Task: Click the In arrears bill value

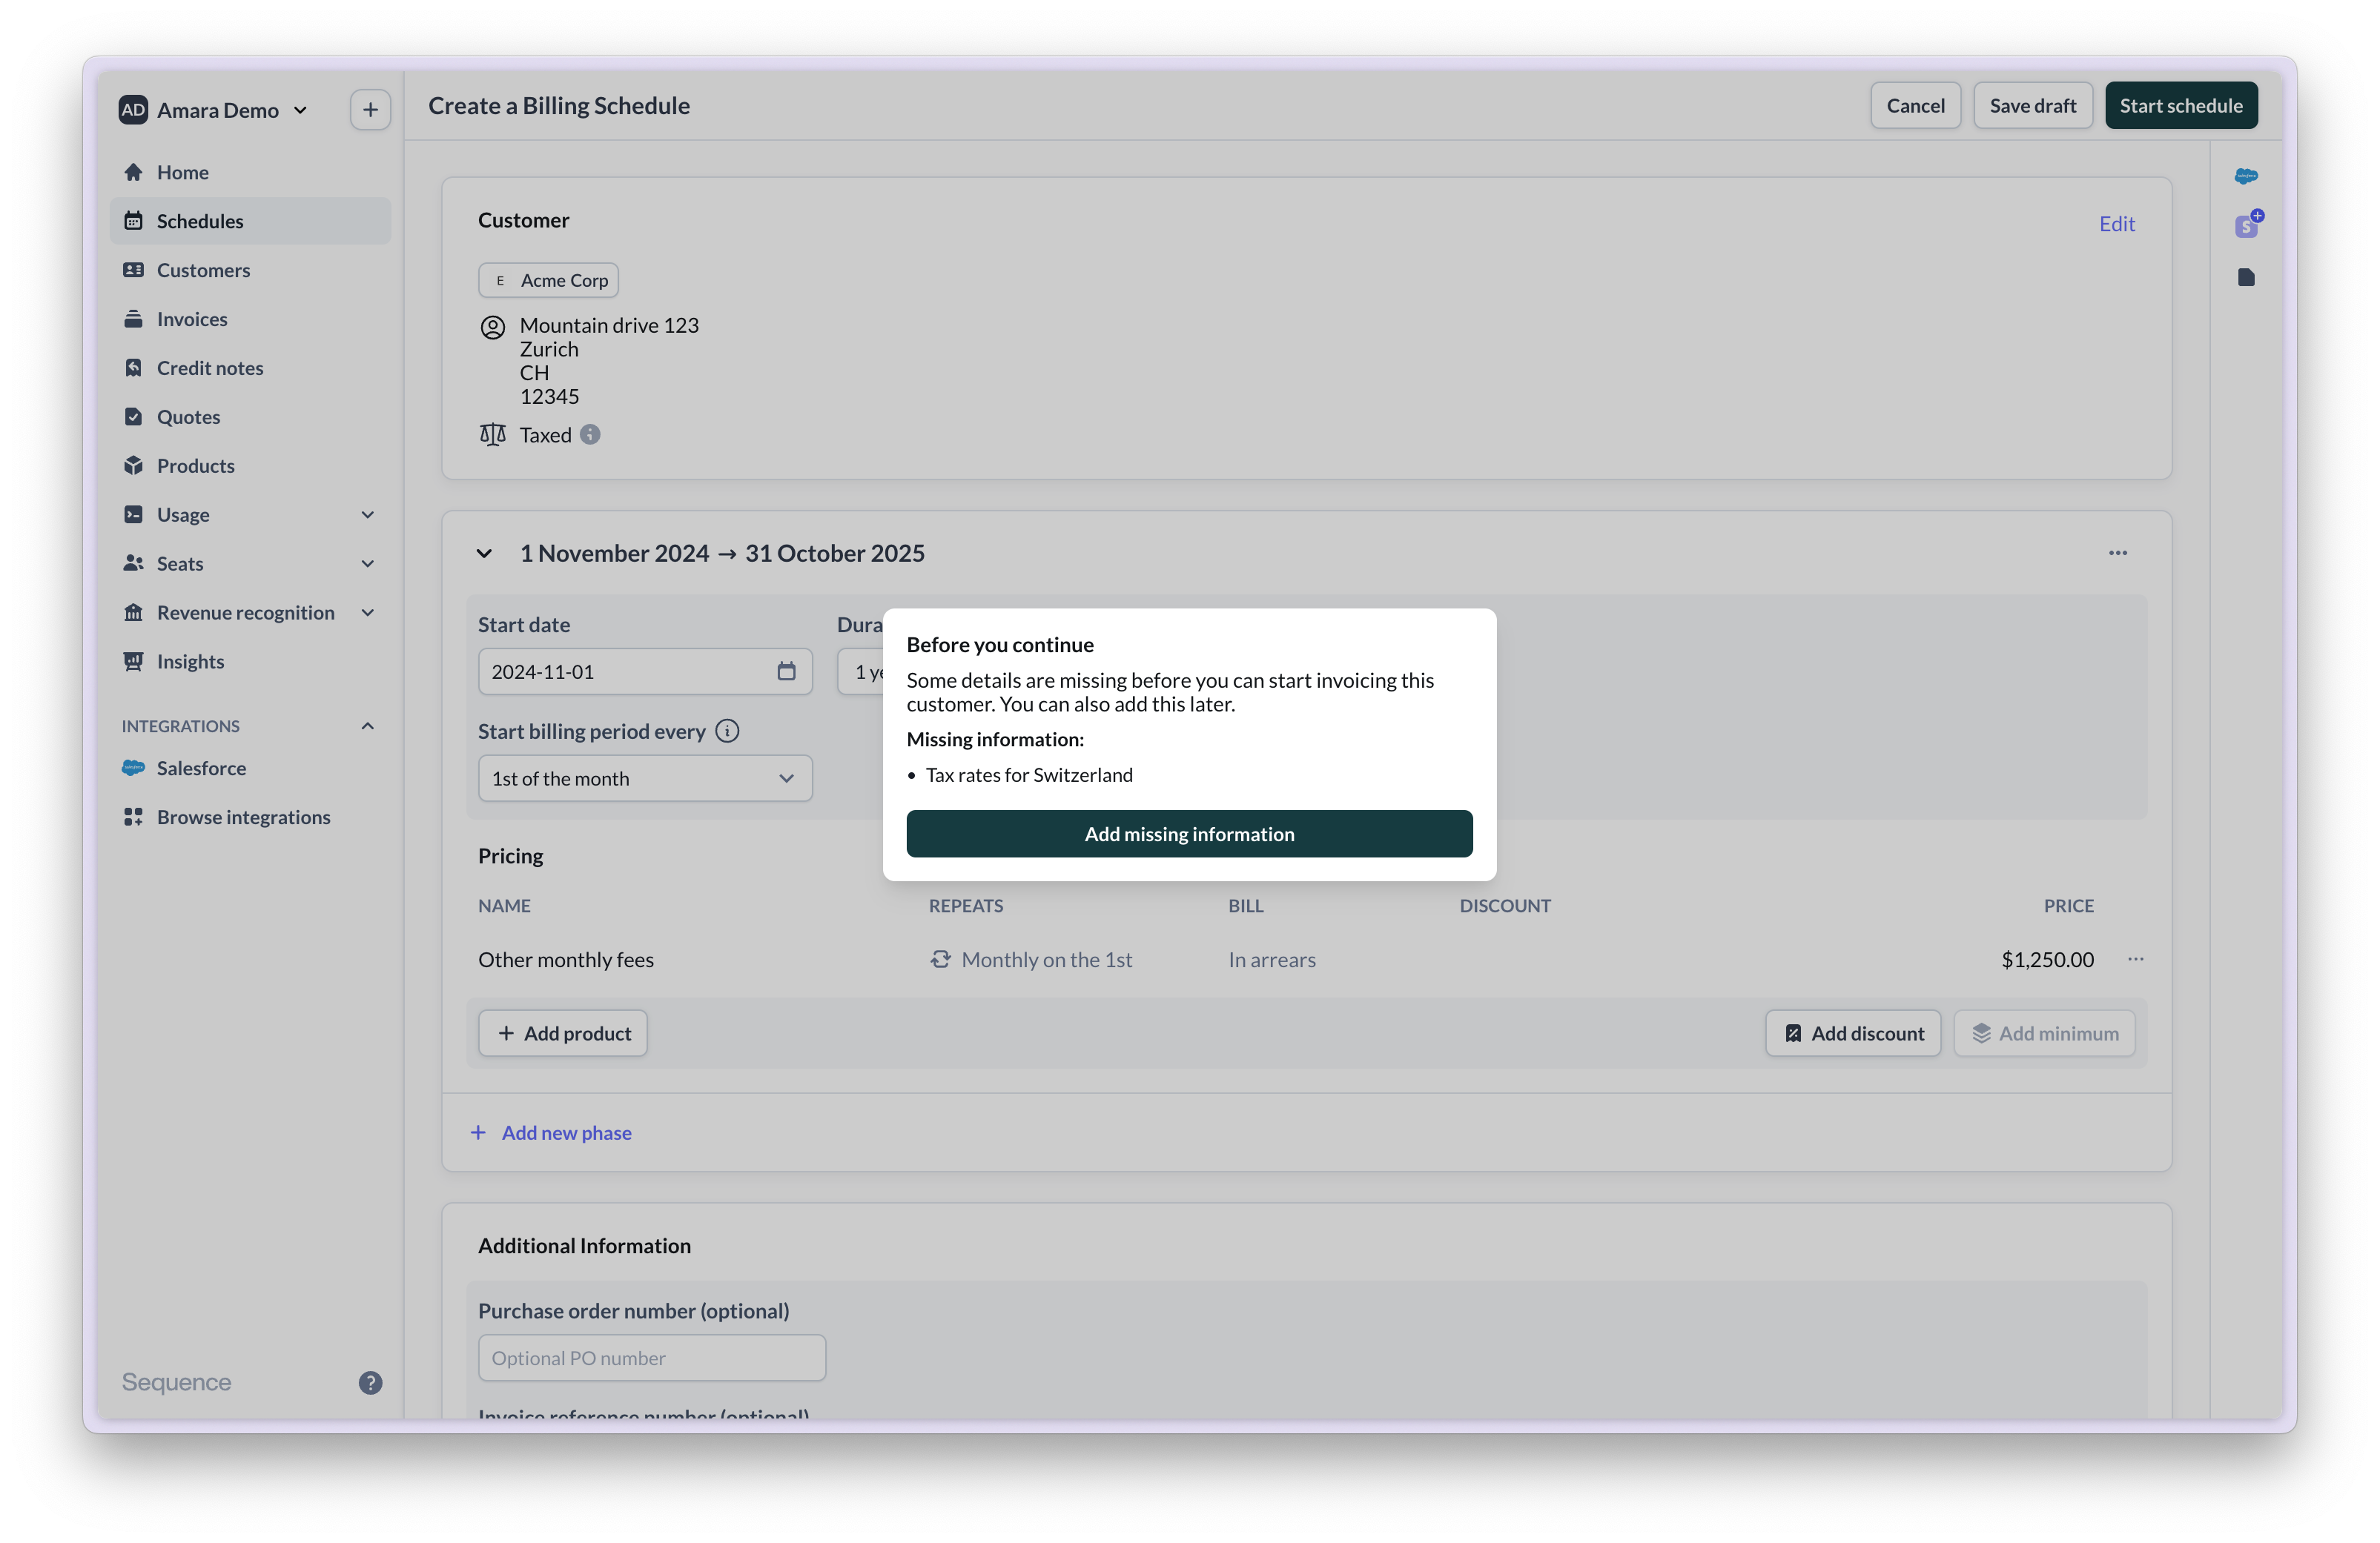Action: [1272, 960]
